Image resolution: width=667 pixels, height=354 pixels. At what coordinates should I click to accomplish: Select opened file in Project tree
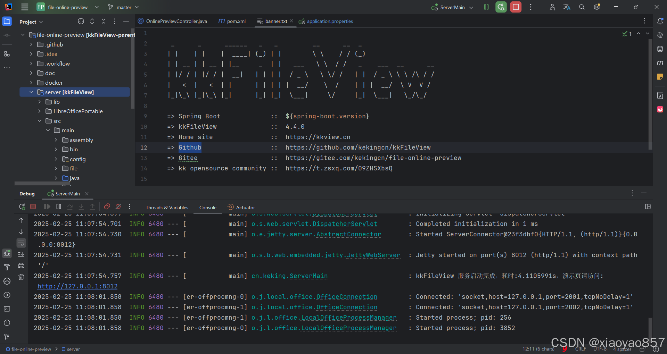[81, 21]
